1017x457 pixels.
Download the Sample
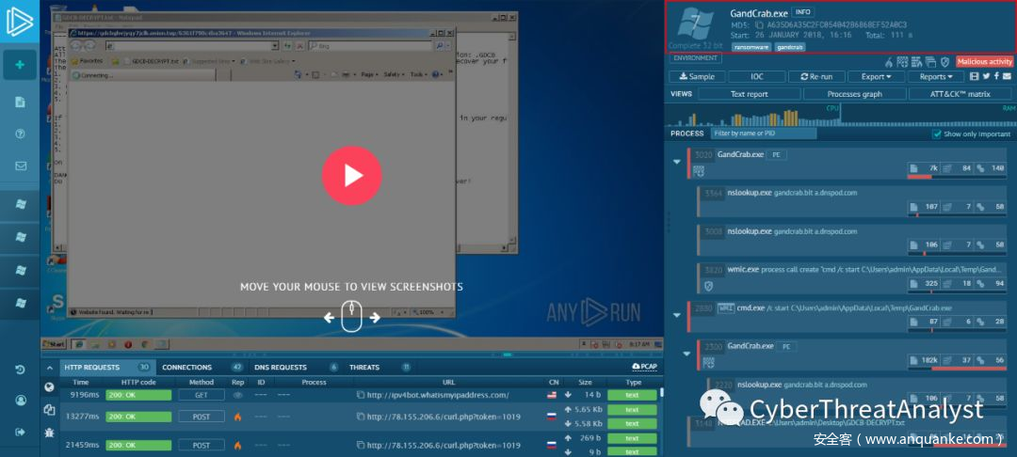point(697,76)
